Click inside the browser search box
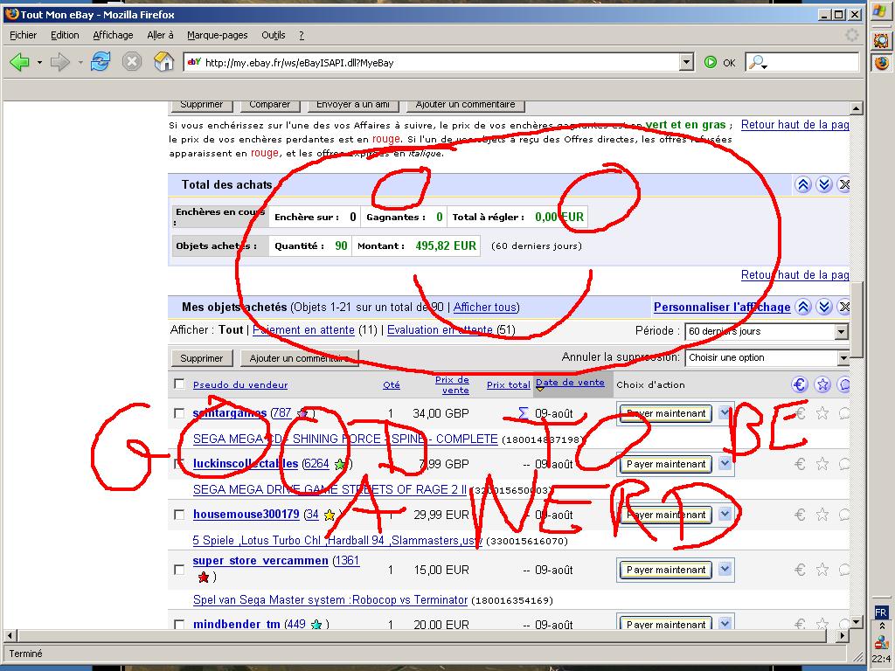This screenshot has height=671, width=895. click(813, 62)
